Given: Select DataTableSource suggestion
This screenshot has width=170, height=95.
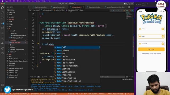Looking at the screenshot, I should coord(77,60).
